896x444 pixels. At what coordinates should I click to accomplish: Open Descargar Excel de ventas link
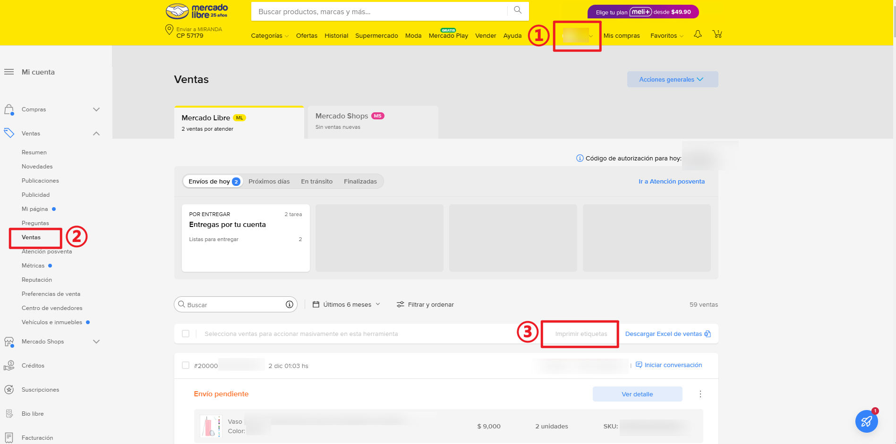point(668,334)
